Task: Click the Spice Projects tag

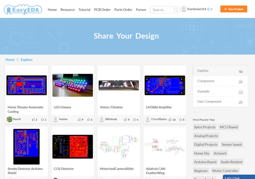Action: pyautogui.click(x=205, y=127)
